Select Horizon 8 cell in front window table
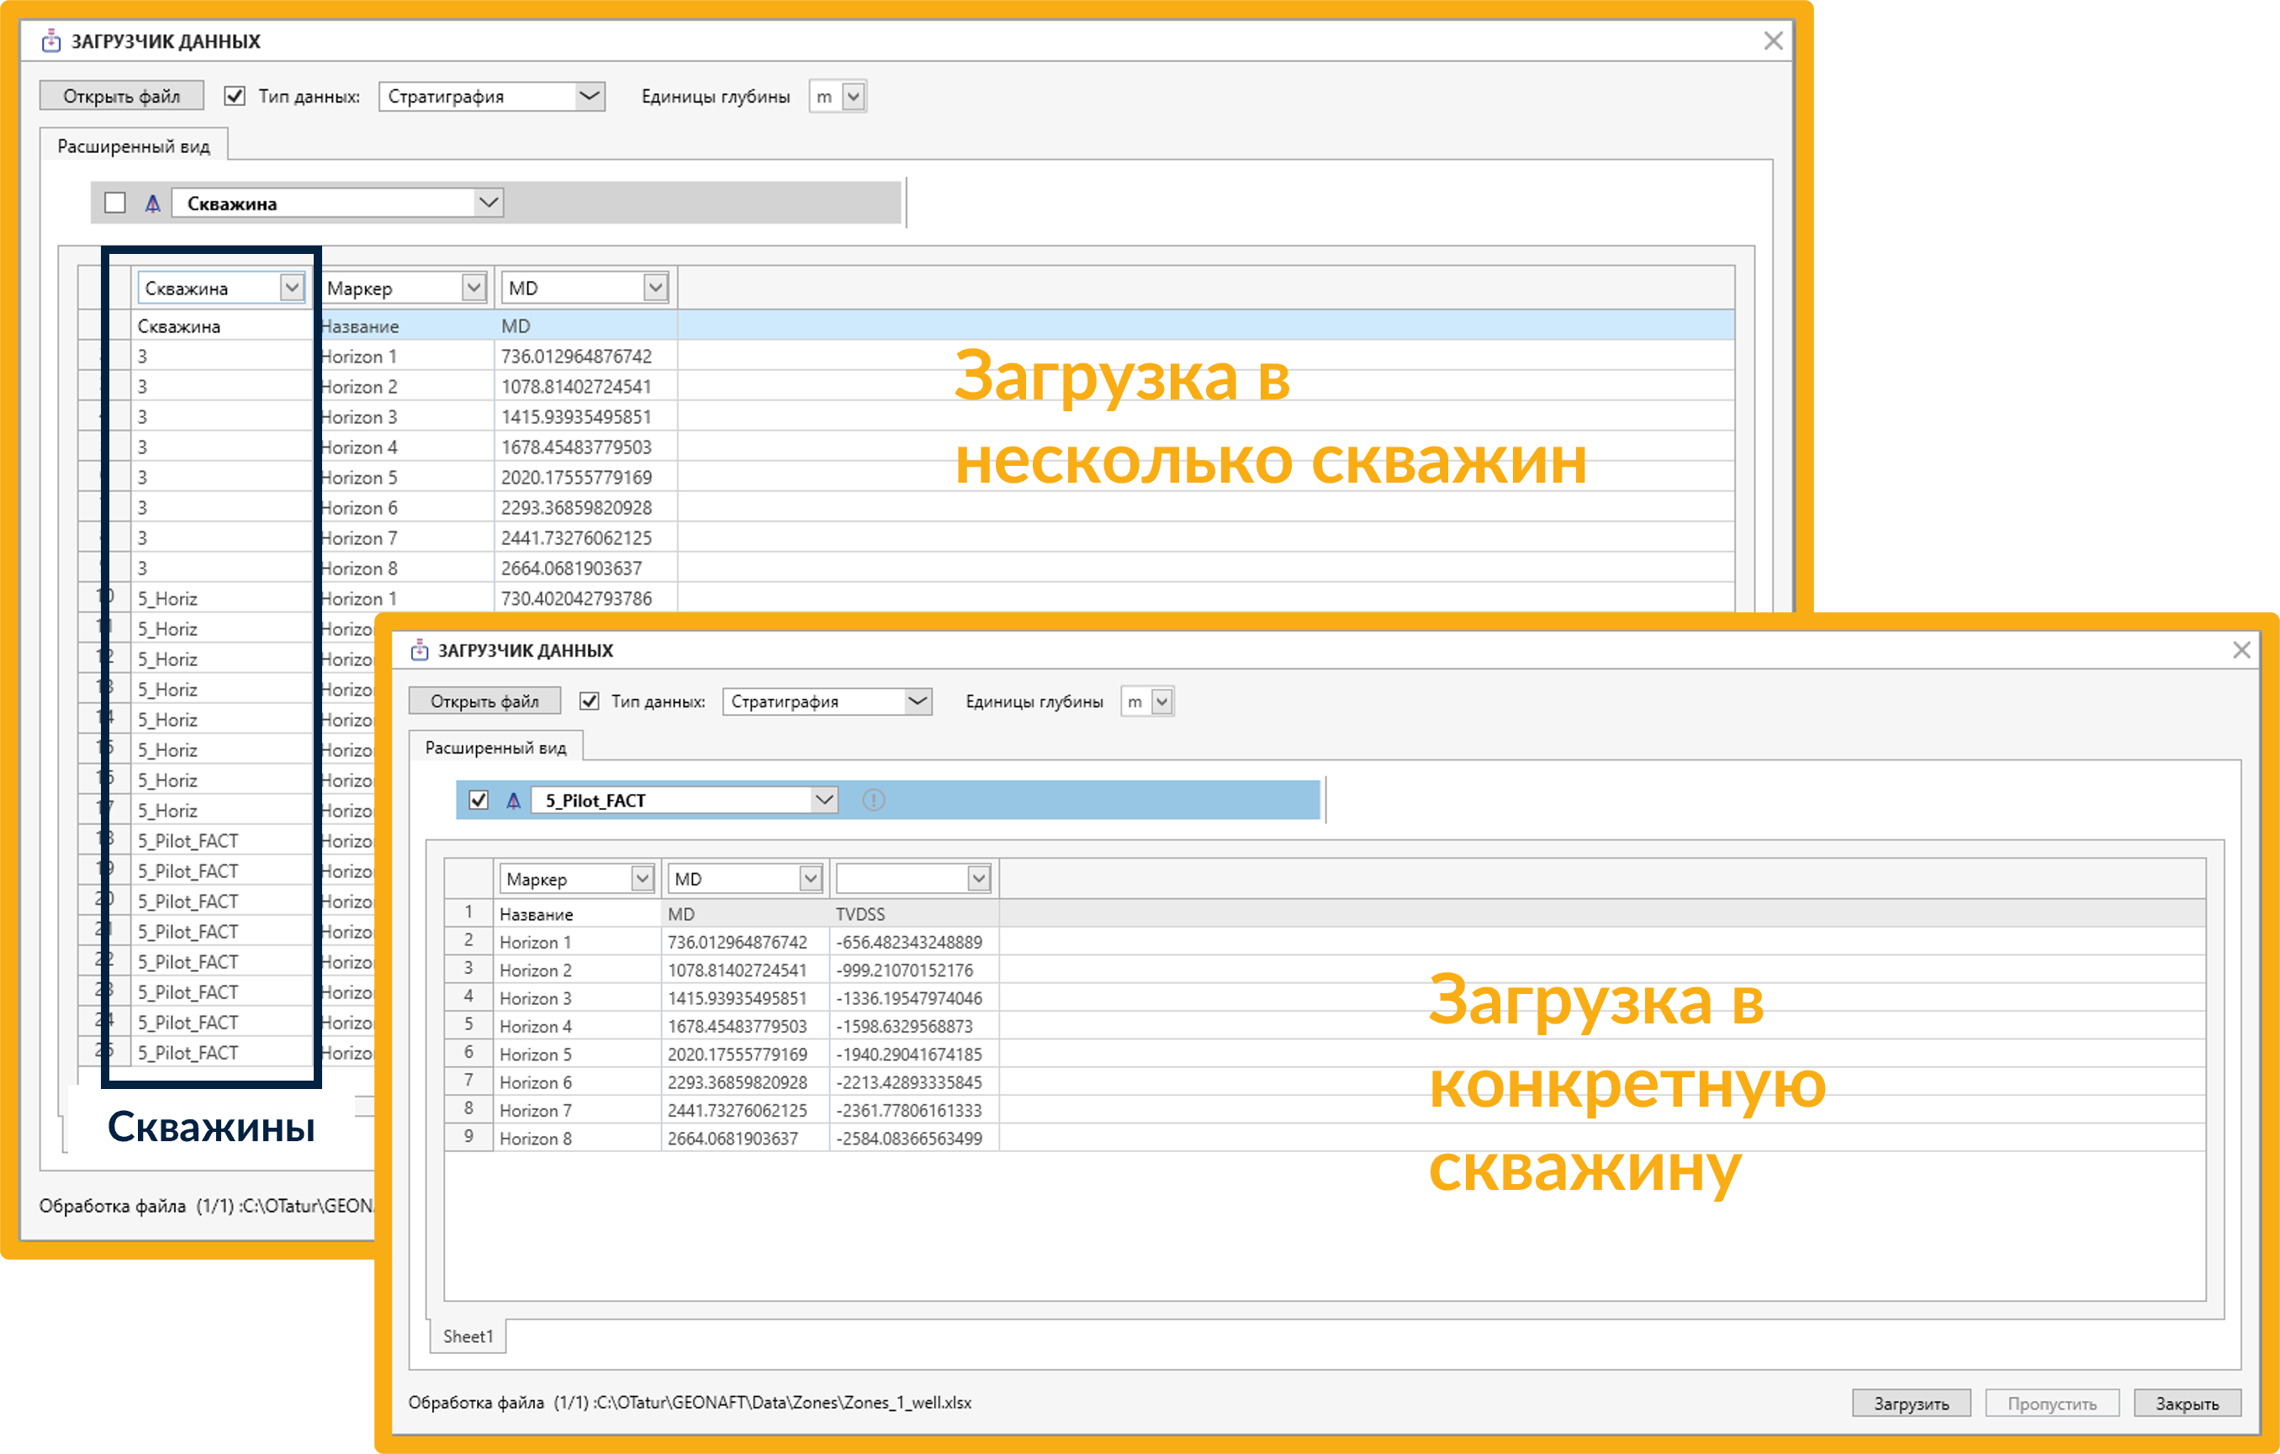Image resolution: width=2280 pixels, height=1454 pixels. pos(578,1139)
